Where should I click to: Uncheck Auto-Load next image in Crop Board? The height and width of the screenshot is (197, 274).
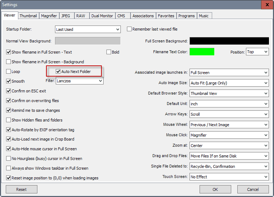(8, 139)
